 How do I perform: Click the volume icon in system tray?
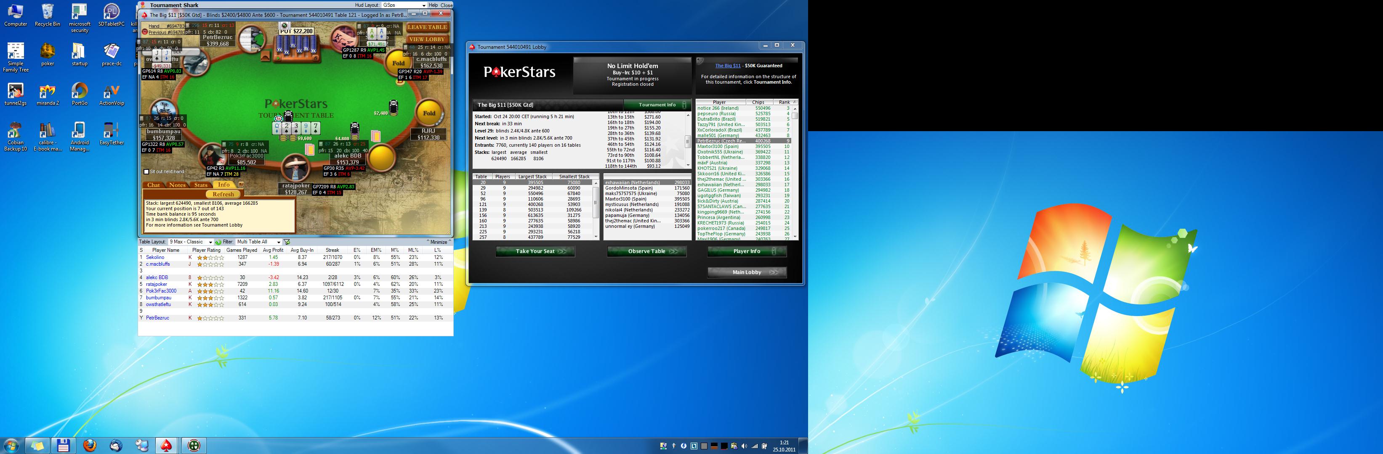pos(744,446)
